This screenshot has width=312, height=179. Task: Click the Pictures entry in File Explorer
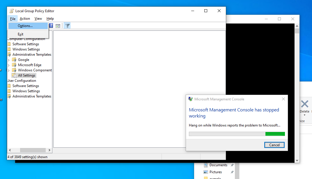215,172
